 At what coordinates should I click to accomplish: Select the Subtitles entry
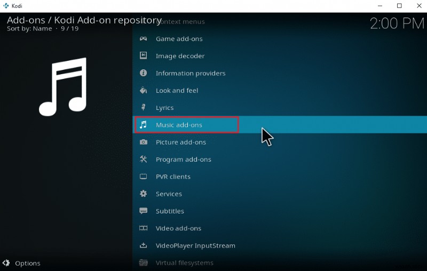tap(280, 211)
